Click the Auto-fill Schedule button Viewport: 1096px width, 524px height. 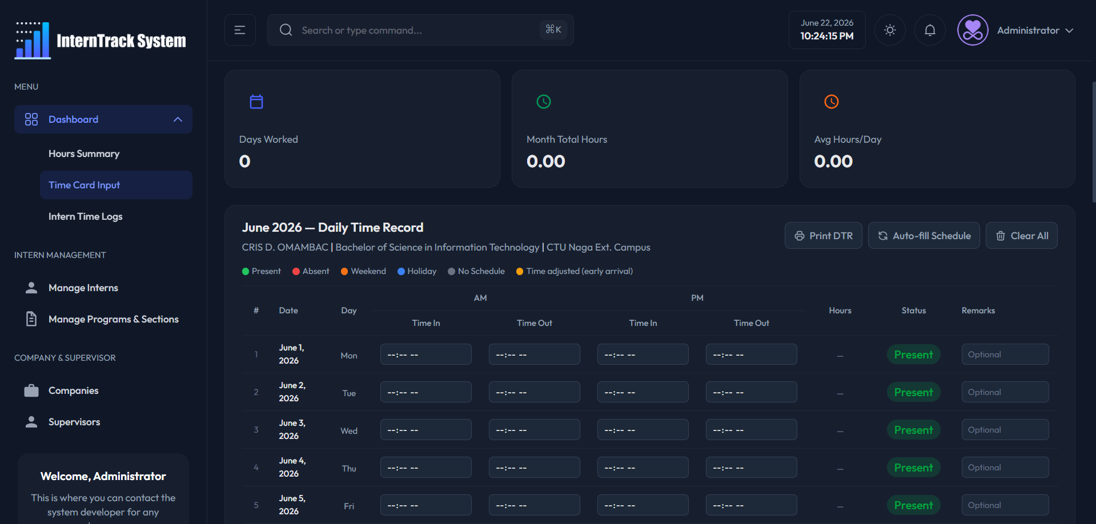(x=924, y=236)
